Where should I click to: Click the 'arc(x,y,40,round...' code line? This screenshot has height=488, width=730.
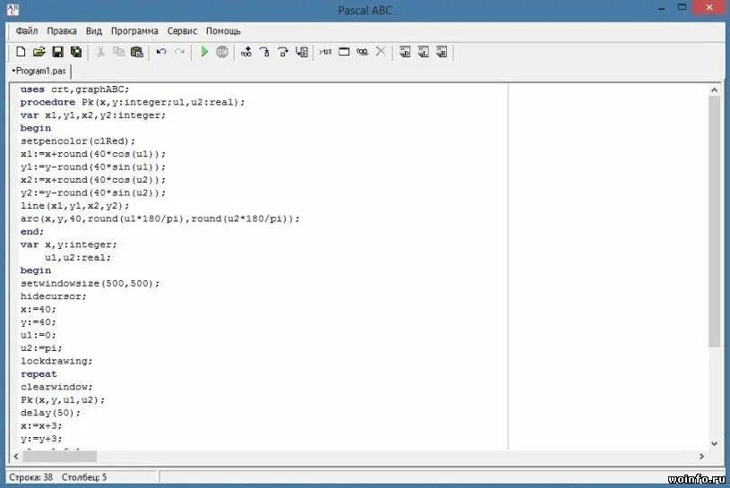pos(160,218)
